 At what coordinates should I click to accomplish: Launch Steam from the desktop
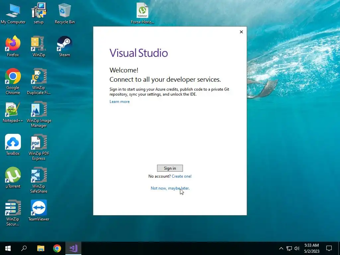[65, 46]
